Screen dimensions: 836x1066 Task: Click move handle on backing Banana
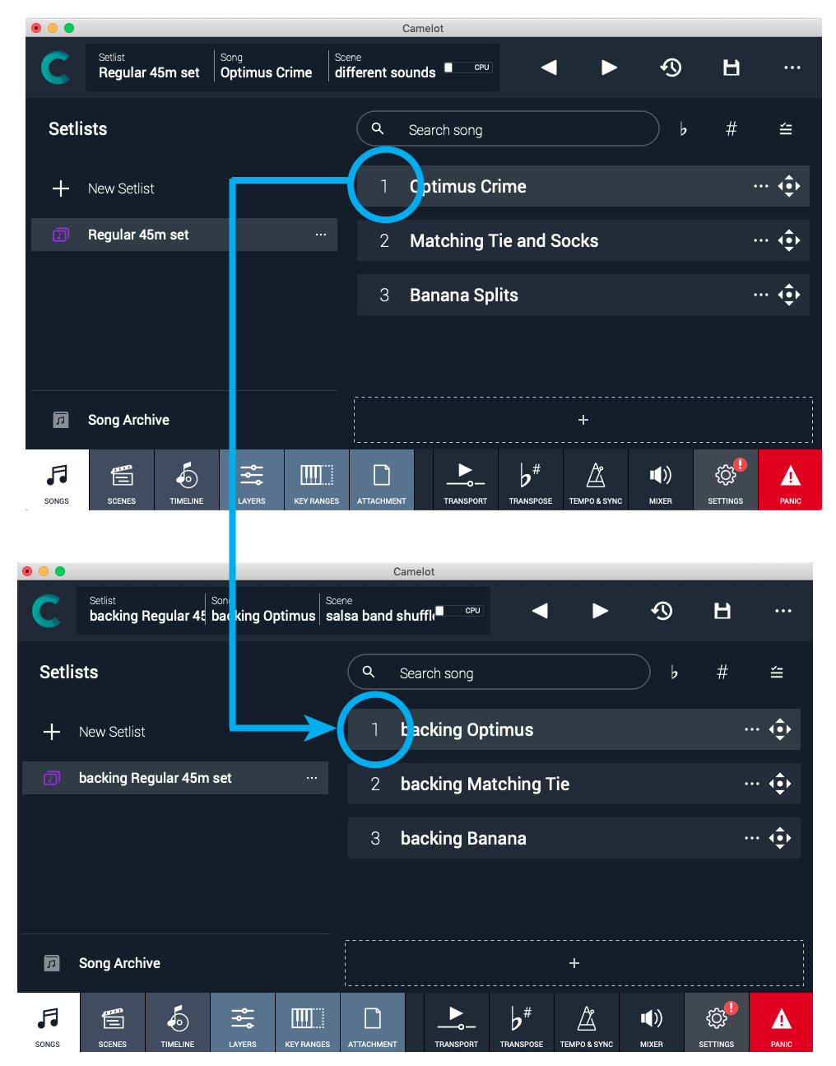(x=780, y=838)
